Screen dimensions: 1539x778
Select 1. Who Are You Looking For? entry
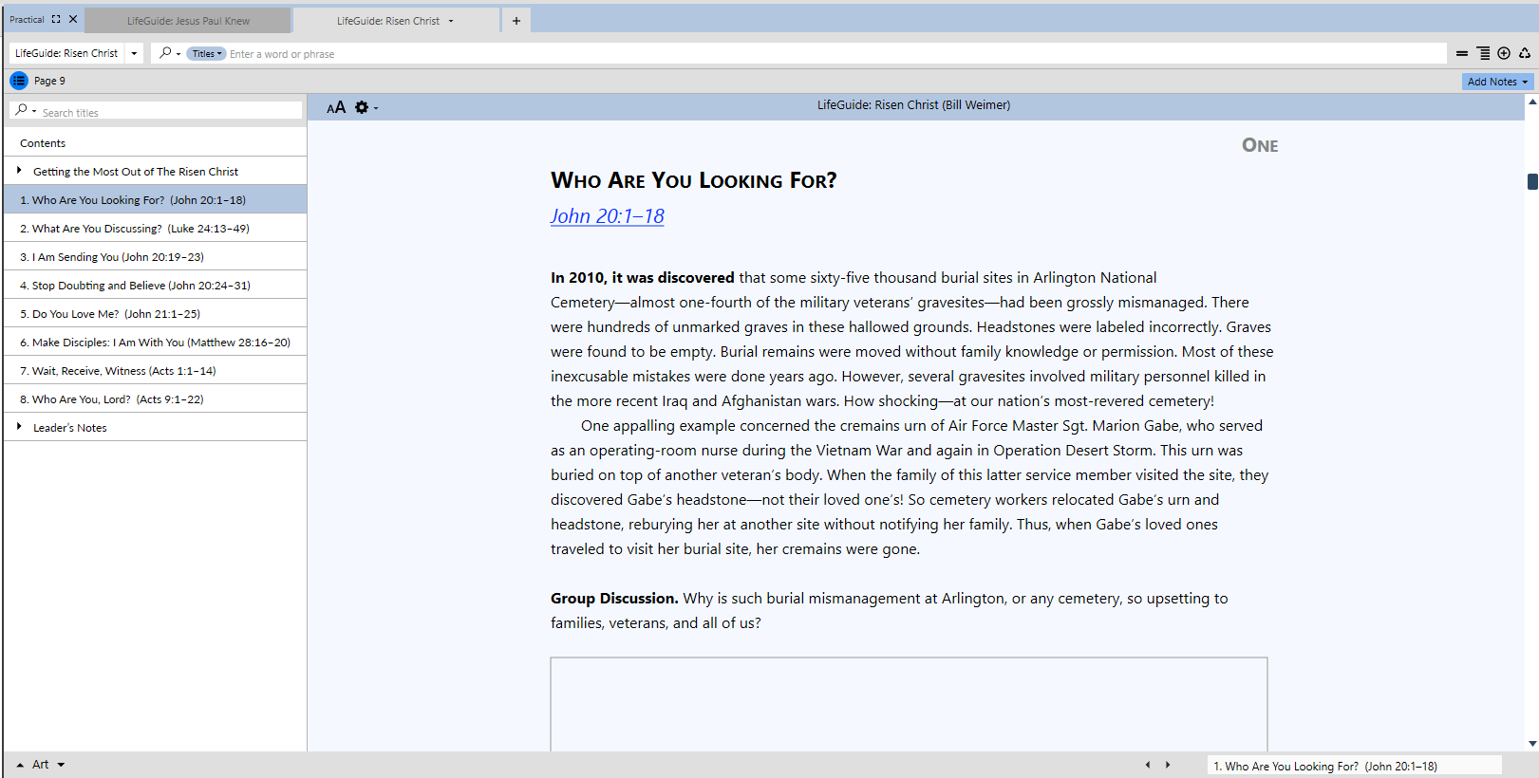[x=155, y=200]
